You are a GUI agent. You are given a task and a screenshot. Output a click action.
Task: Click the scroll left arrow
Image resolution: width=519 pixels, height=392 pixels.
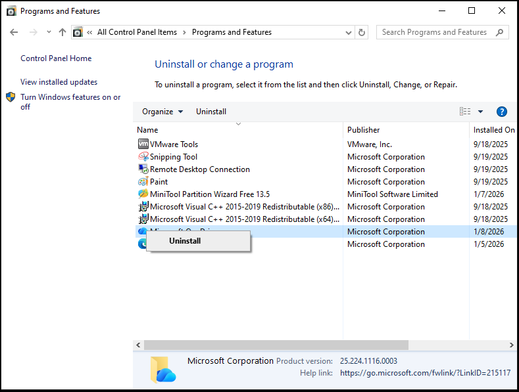coord(138,345)
